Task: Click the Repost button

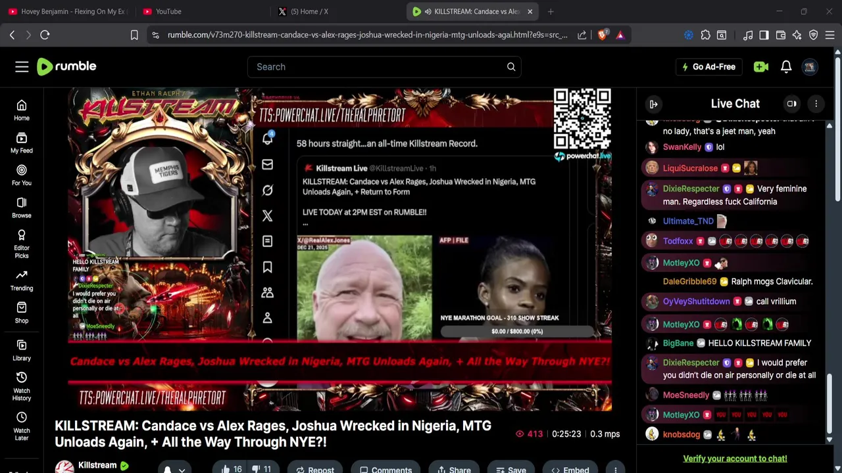Action: pos(314,469)
